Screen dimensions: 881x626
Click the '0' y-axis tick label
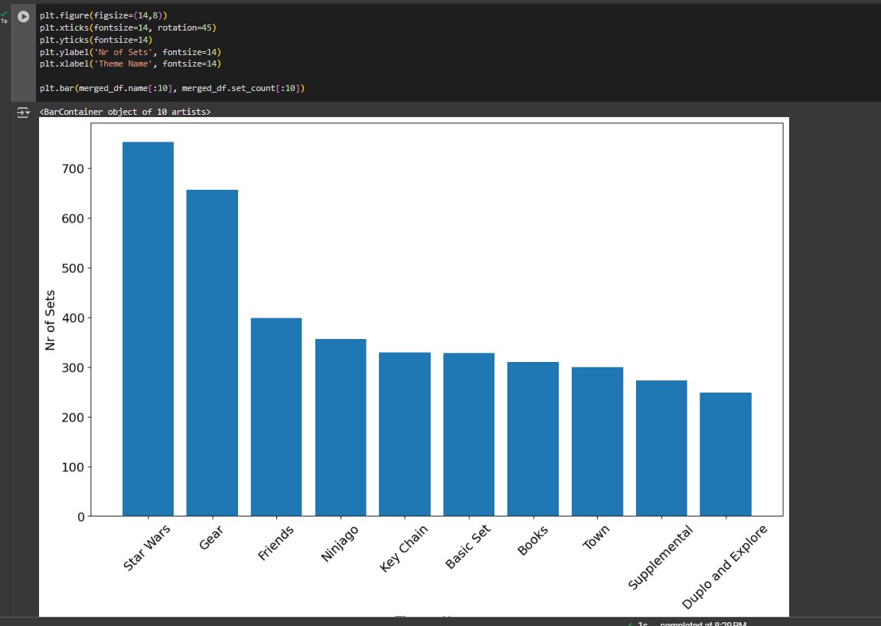(81, 517)
